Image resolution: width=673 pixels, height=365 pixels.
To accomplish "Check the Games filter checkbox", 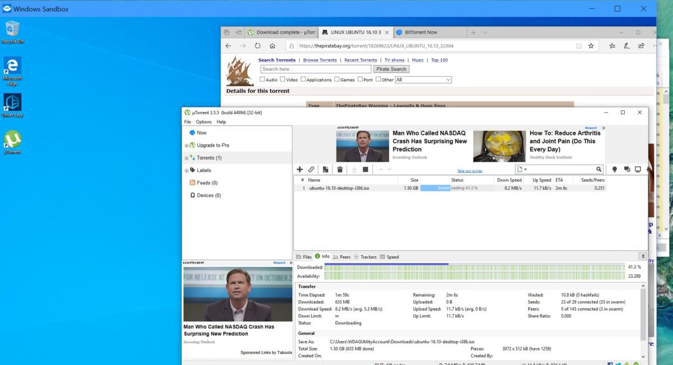I will [x=337, y=79].
